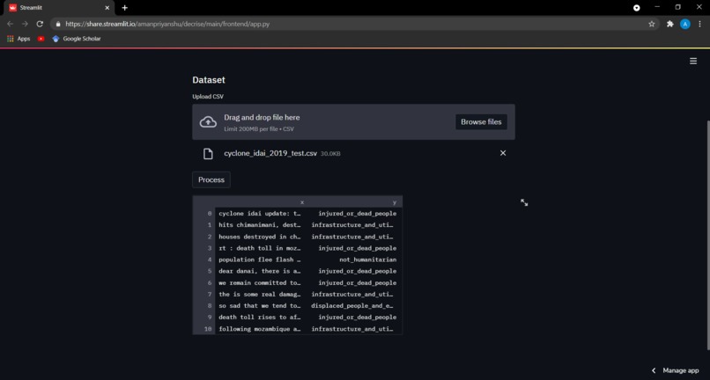Close the Streamlit browser tab
This screenshot has height=380, width=710.
(107, 8)
